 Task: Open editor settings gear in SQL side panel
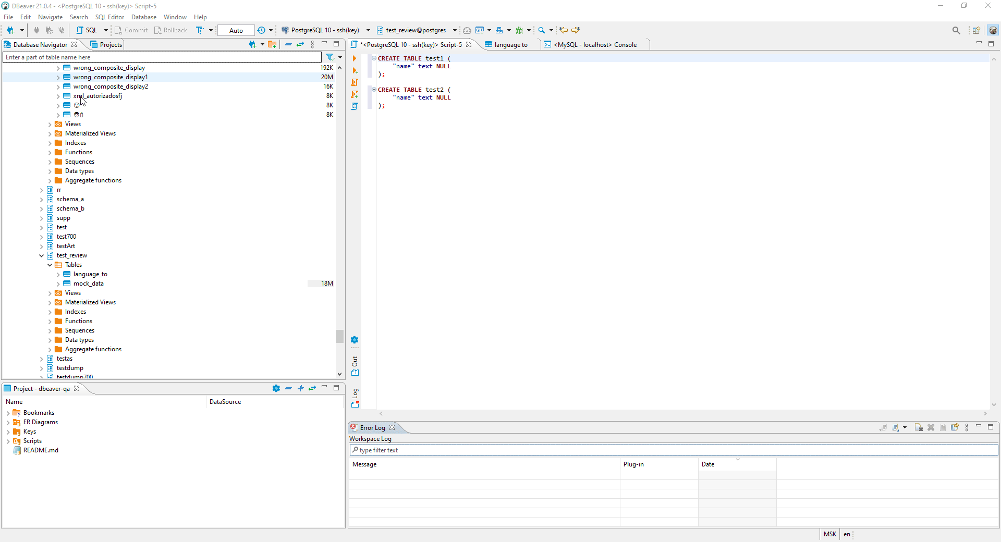coord(355,340)
